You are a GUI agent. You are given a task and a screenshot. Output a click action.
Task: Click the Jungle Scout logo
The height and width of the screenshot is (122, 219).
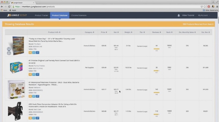17,15
